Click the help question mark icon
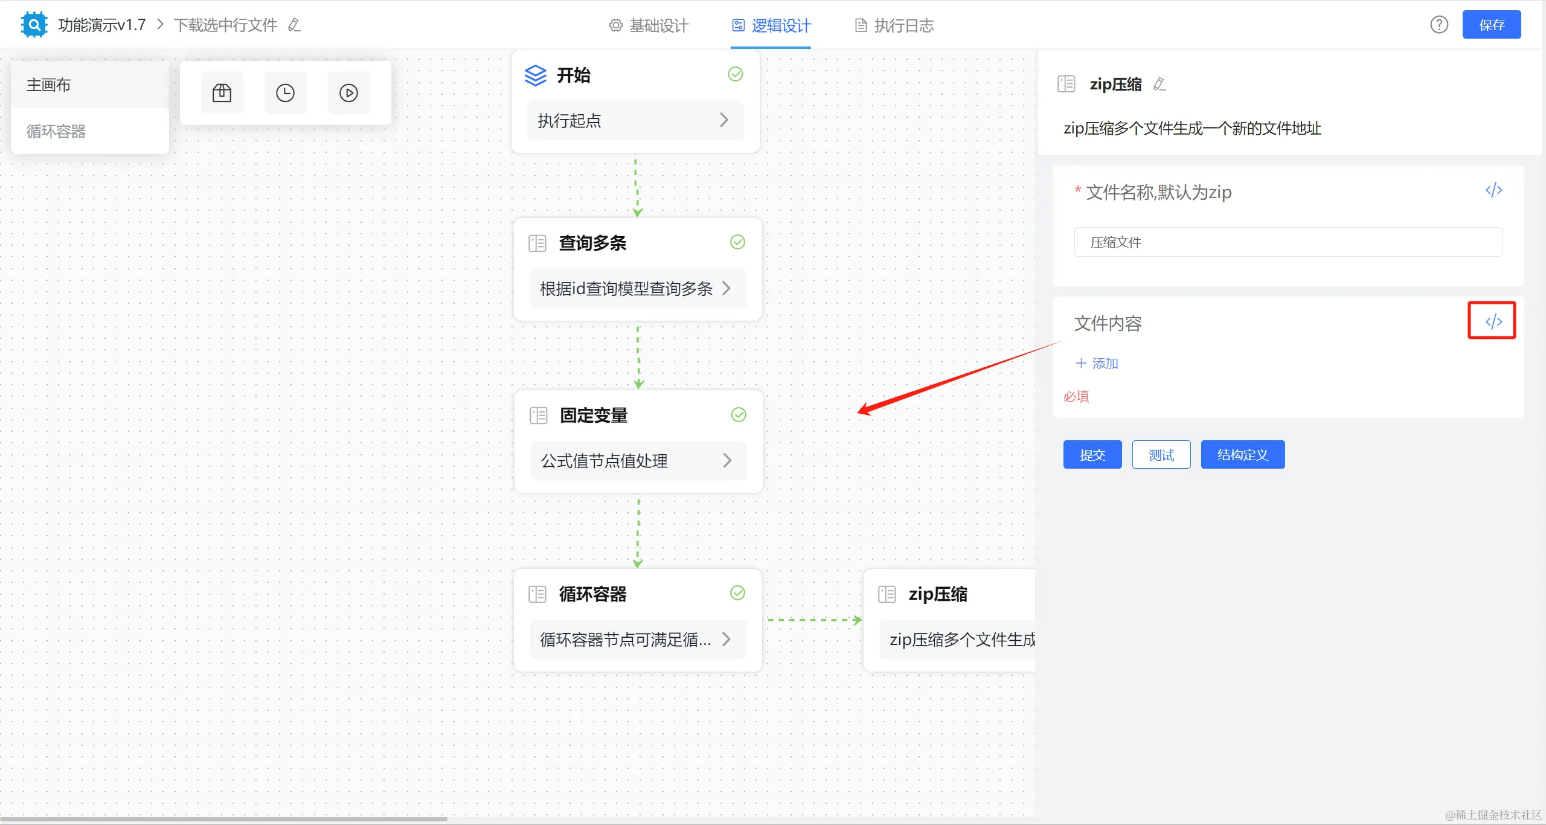The height and width of the screenshot is (825, 1546). pyautogui.click(x=1439, y=25)
